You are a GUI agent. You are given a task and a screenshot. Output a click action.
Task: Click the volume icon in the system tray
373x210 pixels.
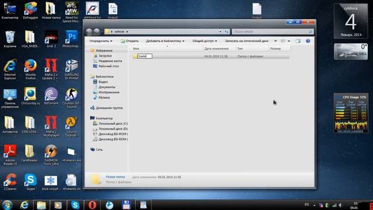coord(340,205)
